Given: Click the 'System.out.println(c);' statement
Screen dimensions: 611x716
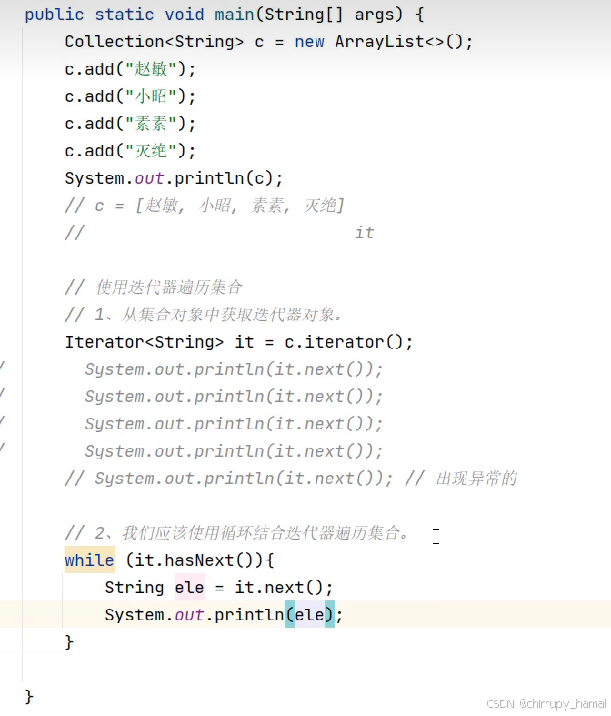Looking at the screenshot, I should (174, 178).
